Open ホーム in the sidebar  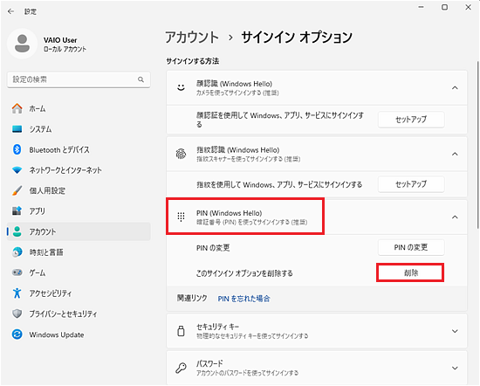79,108
